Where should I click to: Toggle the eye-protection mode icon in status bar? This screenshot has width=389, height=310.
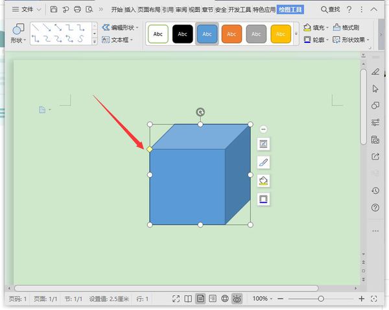pyautogui.click(x=237, y=298)
